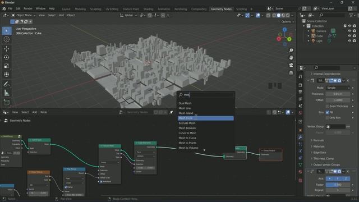Viewport: 359px width, 202px height.
Task: Expand the Normals panel
Action: [x=318, y=140]
